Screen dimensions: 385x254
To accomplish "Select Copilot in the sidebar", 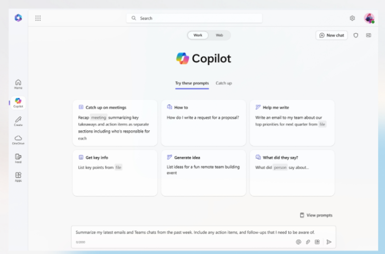I will tap(18, 102).
